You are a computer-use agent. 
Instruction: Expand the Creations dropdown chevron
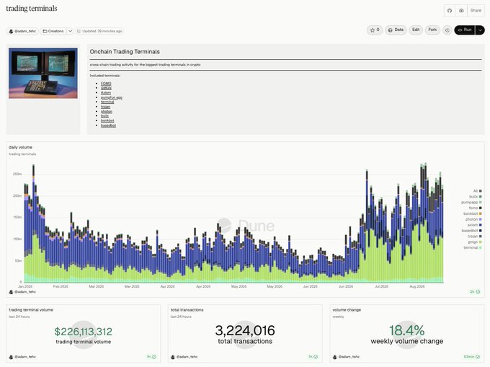(71, 31)
